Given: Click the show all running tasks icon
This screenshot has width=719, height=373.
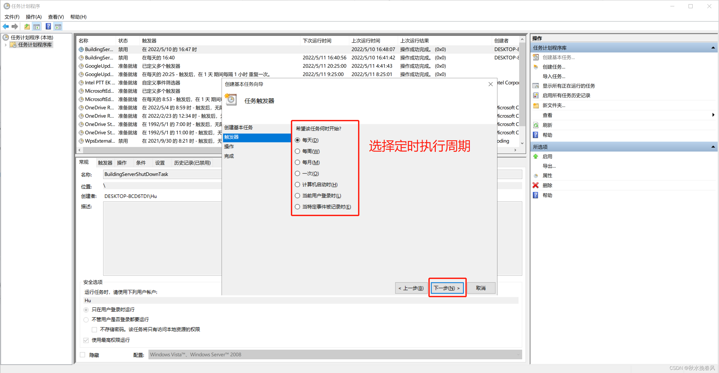Looking at the screenshot, I should click(x=536, y=86).
